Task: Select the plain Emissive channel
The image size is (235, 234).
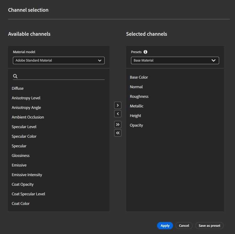Action: pos(19,165)
